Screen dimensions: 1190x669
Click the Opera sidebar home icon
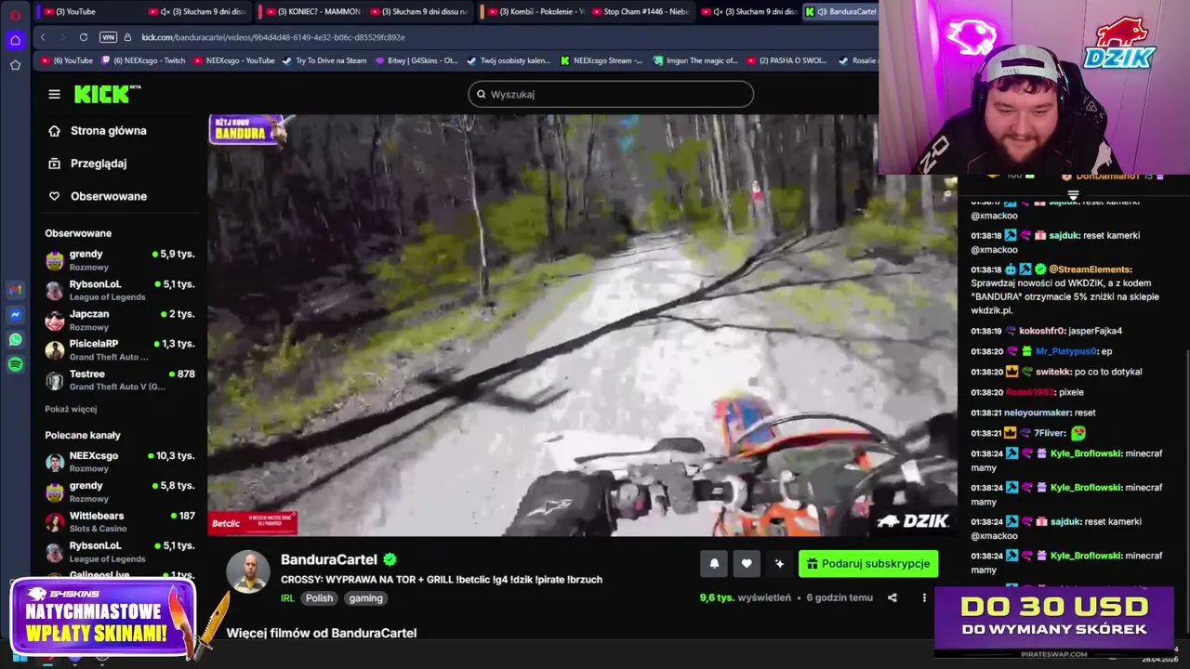pos(15,40)
